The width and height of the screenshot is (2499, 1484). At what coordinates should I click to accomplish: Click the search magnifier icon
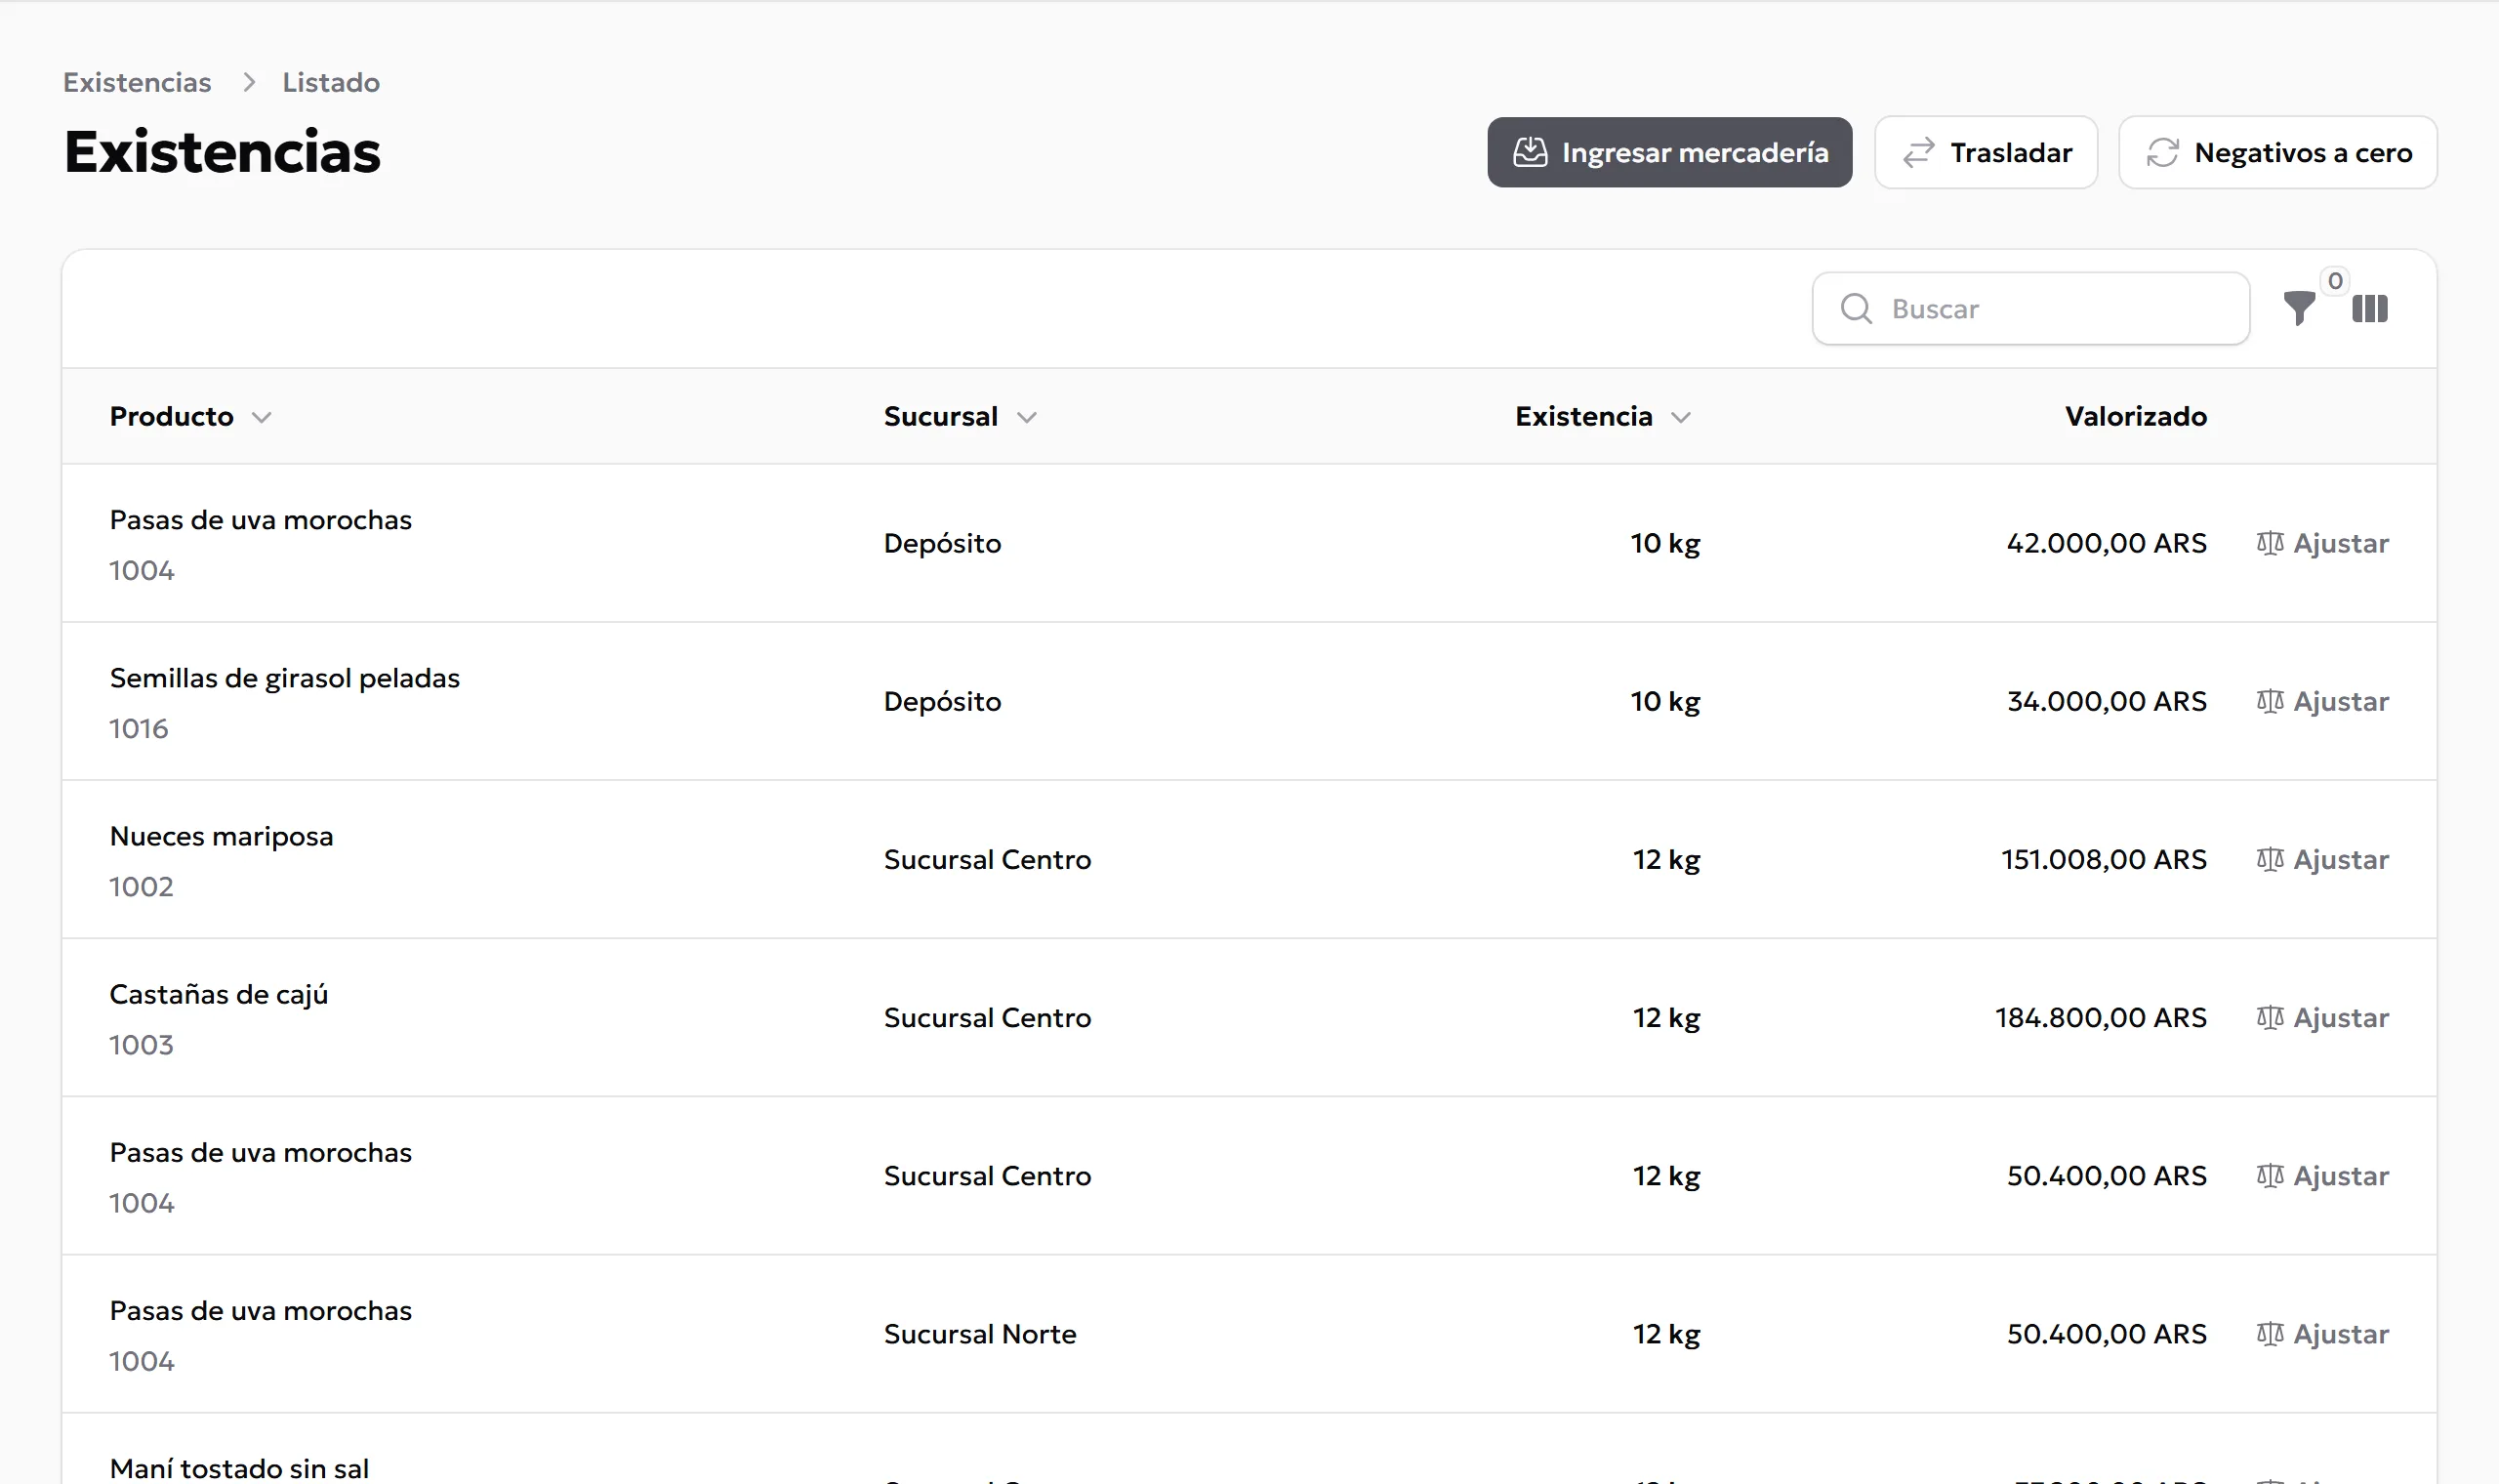coord(1857,308)
